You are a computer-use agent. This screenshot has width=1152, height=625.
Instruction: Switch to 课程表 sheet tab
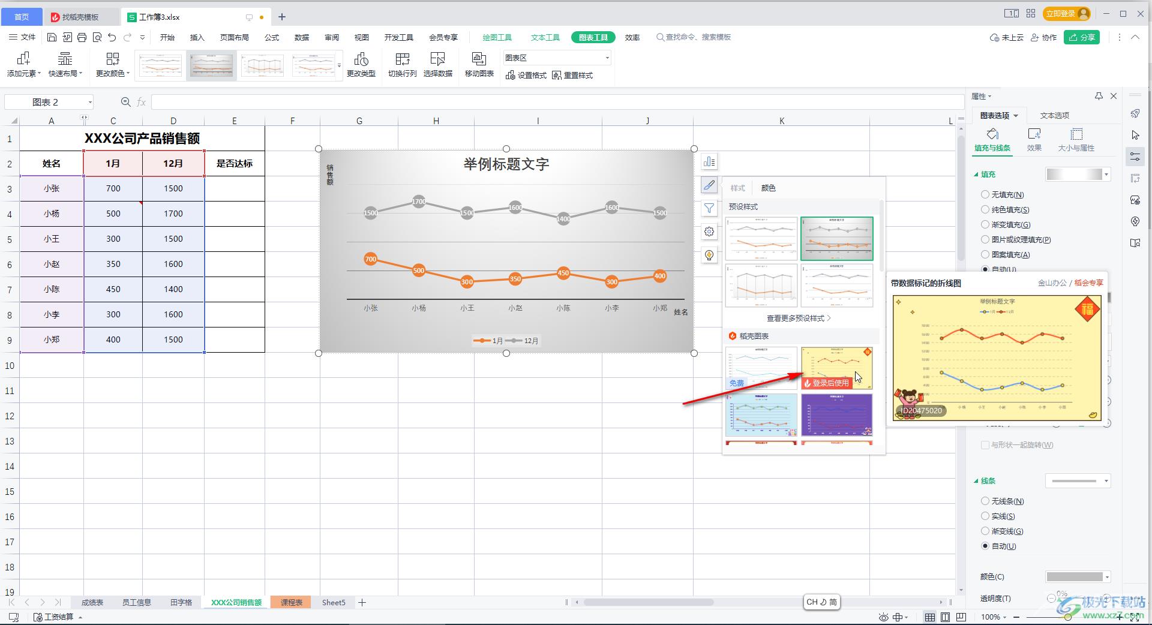pos(291,602)
